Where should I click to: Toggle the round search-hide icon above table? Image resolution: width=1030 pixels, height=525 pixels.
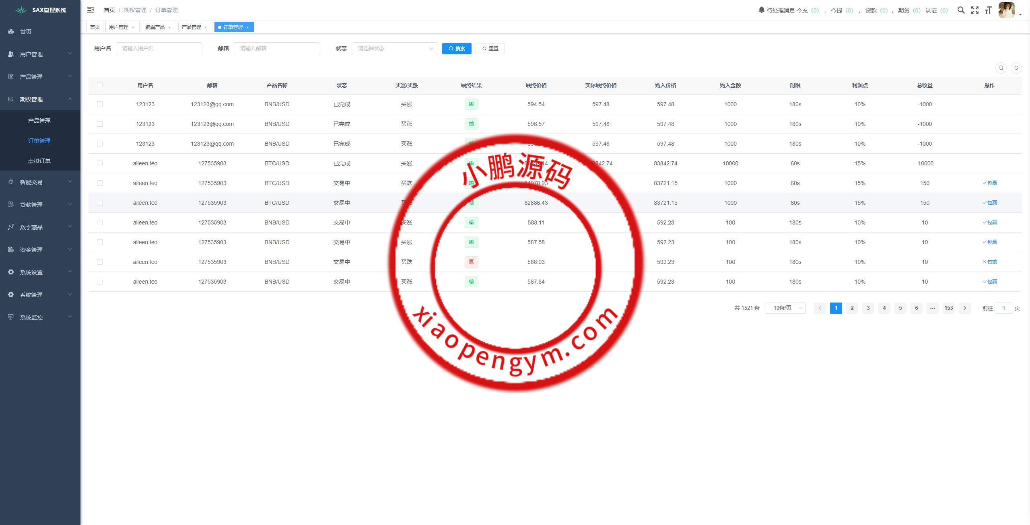[x=1001, y=68]
